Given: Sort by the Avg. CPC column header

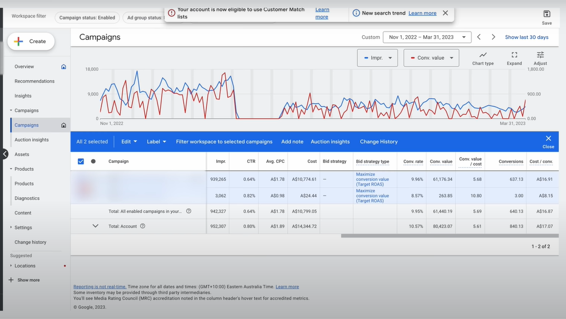Looking at the screenshot, I should tap(275, 161).
